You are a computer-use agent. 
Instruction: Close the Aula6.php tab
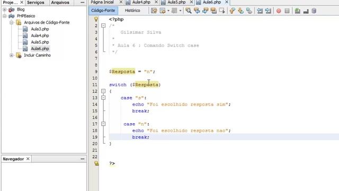click(227, 2)
